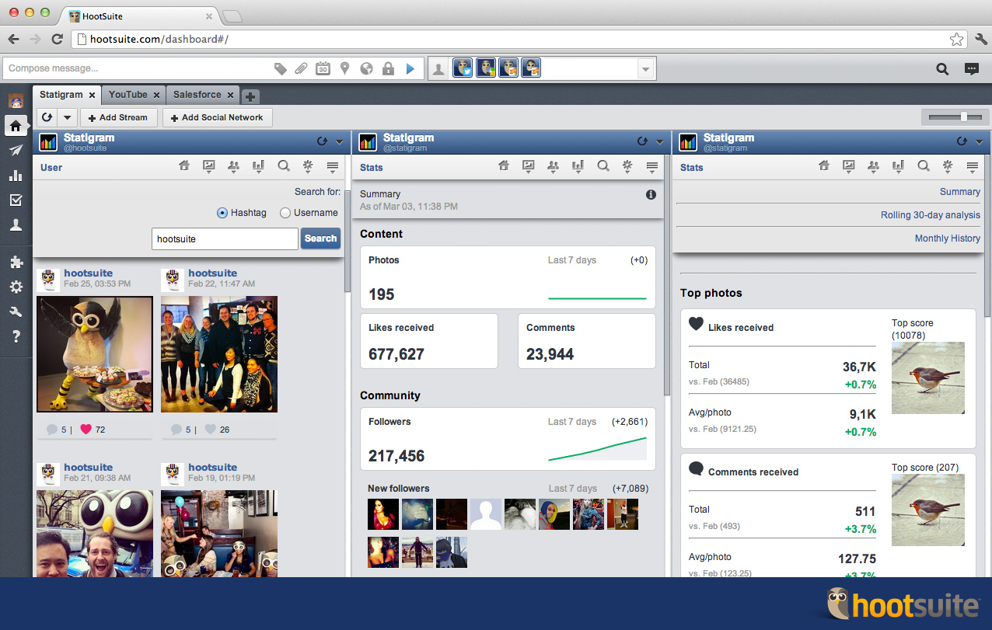The height and width of the screenshot is (630, 992).
Task: Open the Publisher paper plane icon
Action: 16,150
